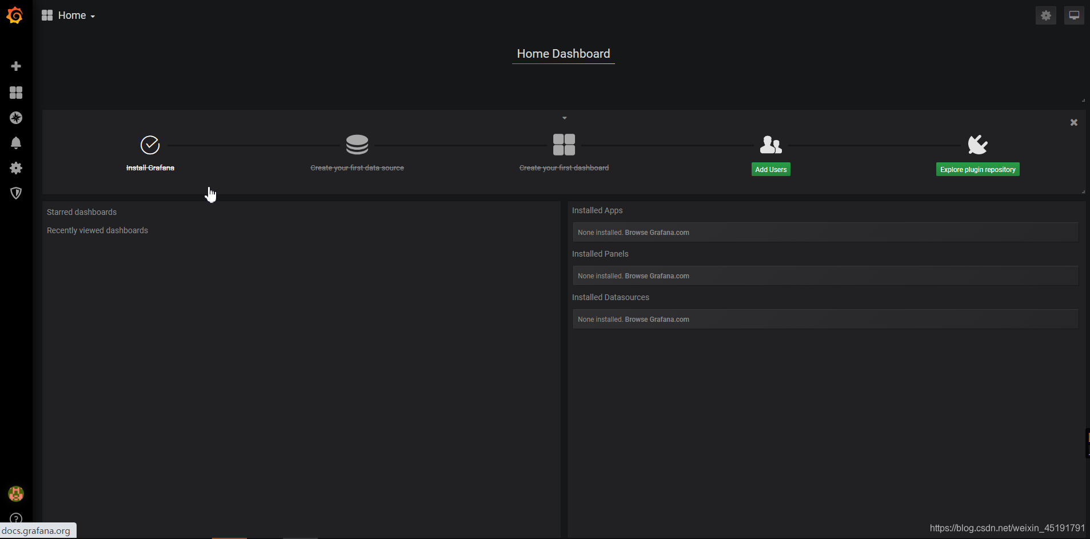Screen dimensions: 1090x539
Task: Click the Add Users button
Action: pos(771,169)
